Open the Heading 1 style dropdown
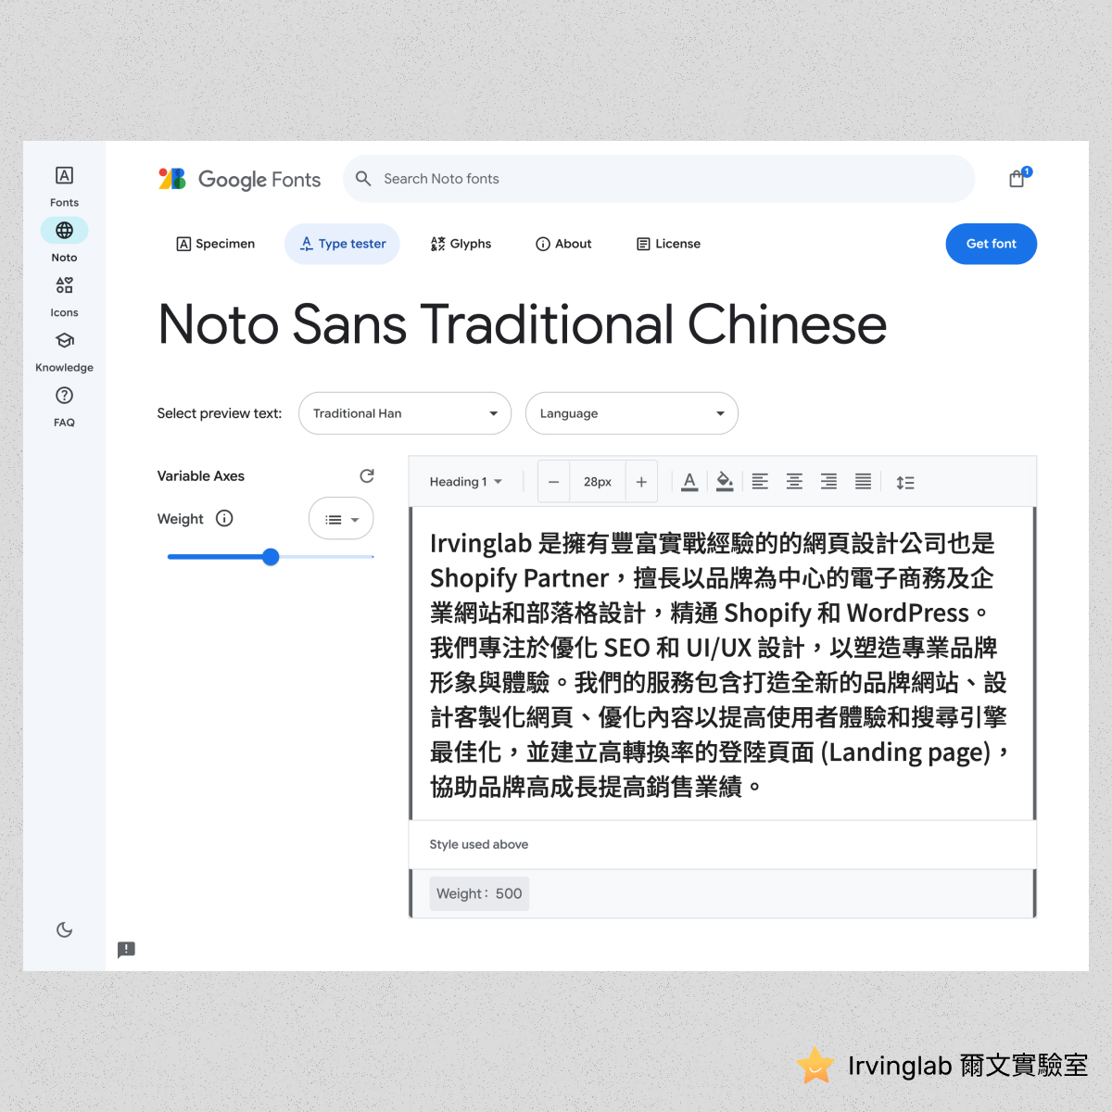The height and width of the screenshot is (1112, 1112). click(x=465, y=482)
